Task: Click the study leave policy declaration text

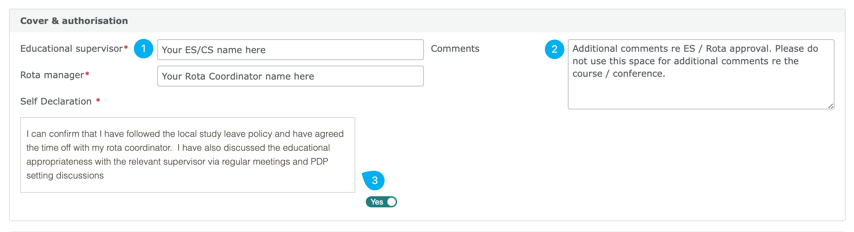Action: (185, 155)
